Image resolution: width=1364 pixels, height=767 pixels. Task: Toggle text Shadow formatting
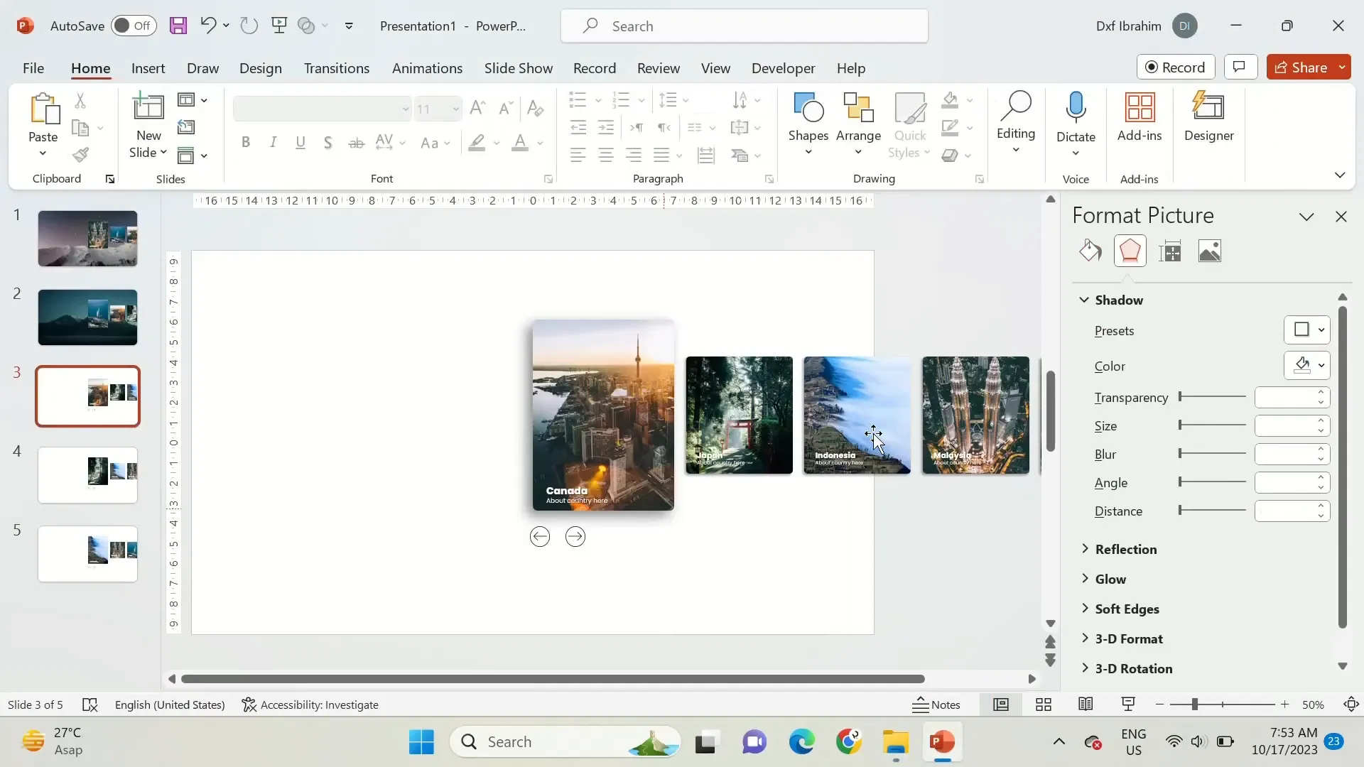328,143
